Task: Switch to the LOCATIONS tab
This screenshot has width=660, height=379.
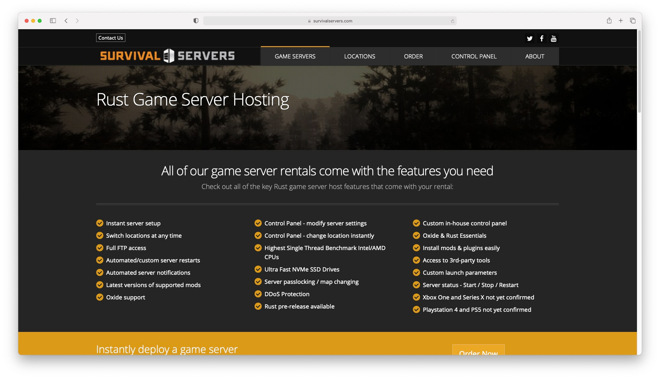Action: click(359, 56)
